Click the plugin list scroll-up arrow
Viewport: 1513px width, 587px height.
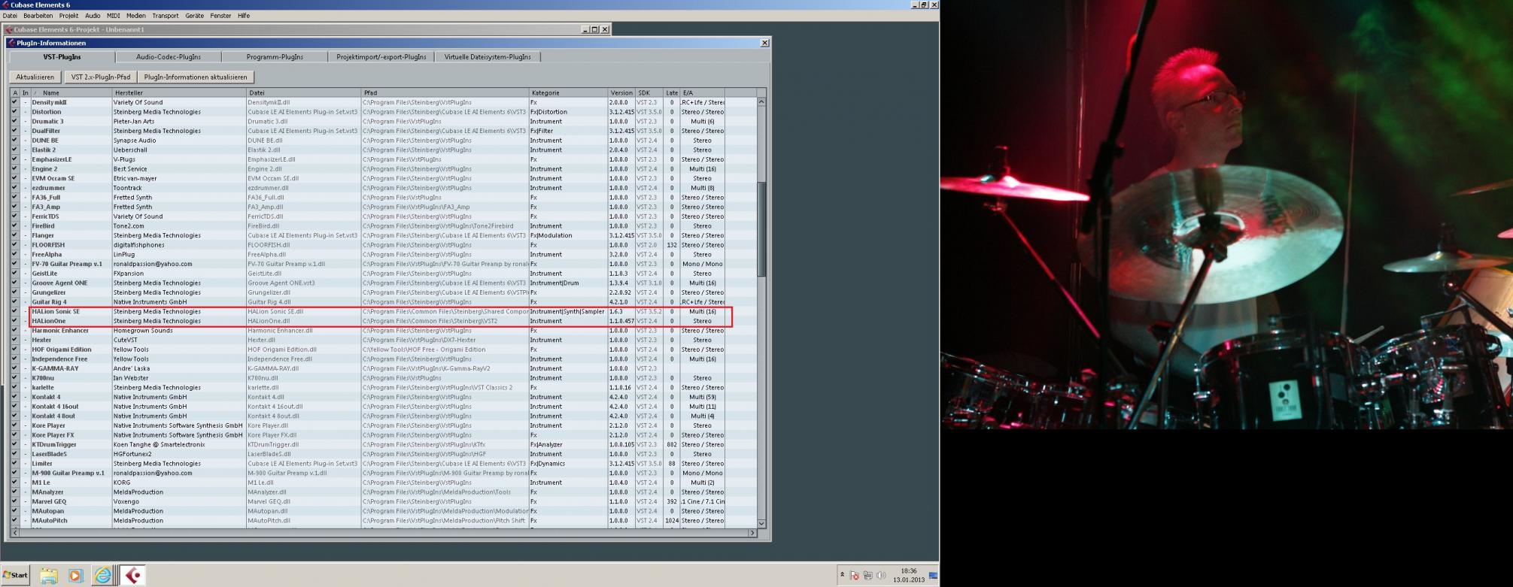point(761,101)
